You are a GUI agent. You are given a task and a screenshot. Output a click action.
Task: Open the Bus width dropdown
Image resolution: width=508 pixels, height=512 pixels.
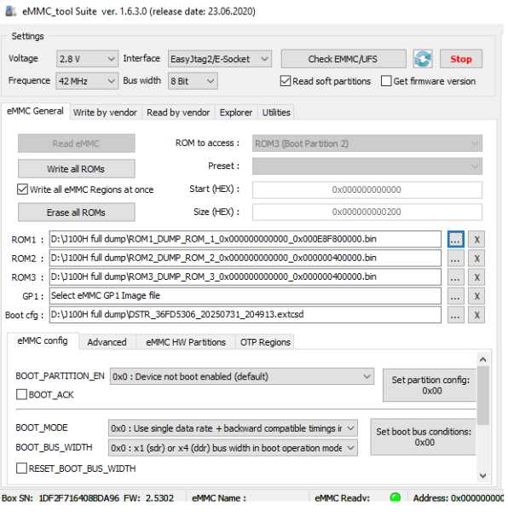pos(193,81)
